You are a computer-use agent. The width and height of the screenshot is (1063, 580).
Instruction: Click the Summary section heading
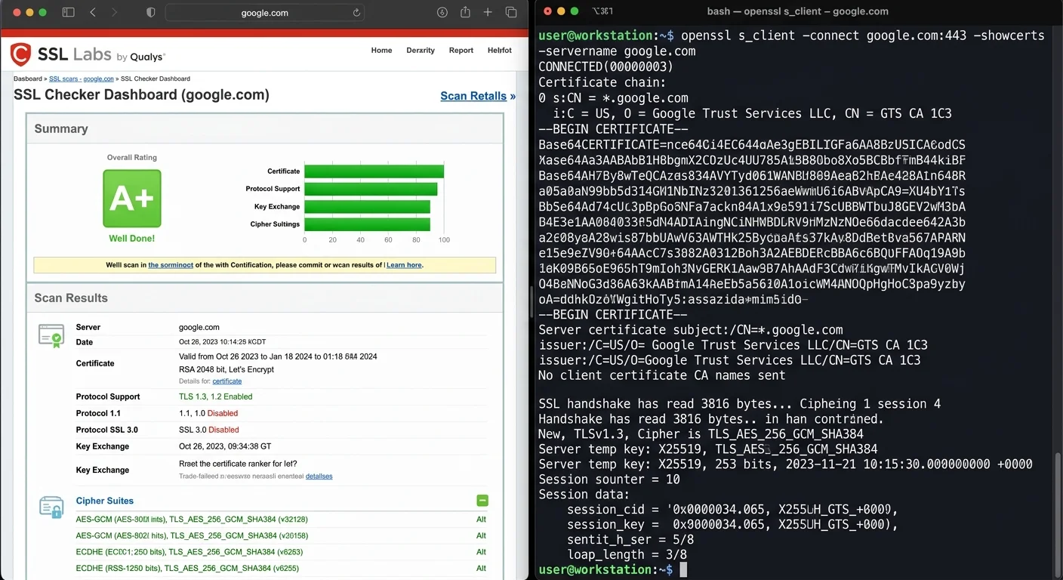[x=61, y=128]
